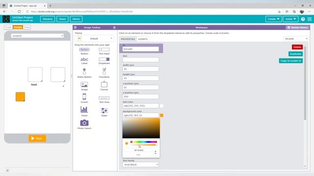This screenshot has width=314, height=176.
Task: Open the hamburger menu in header
Action: [310, 19]
